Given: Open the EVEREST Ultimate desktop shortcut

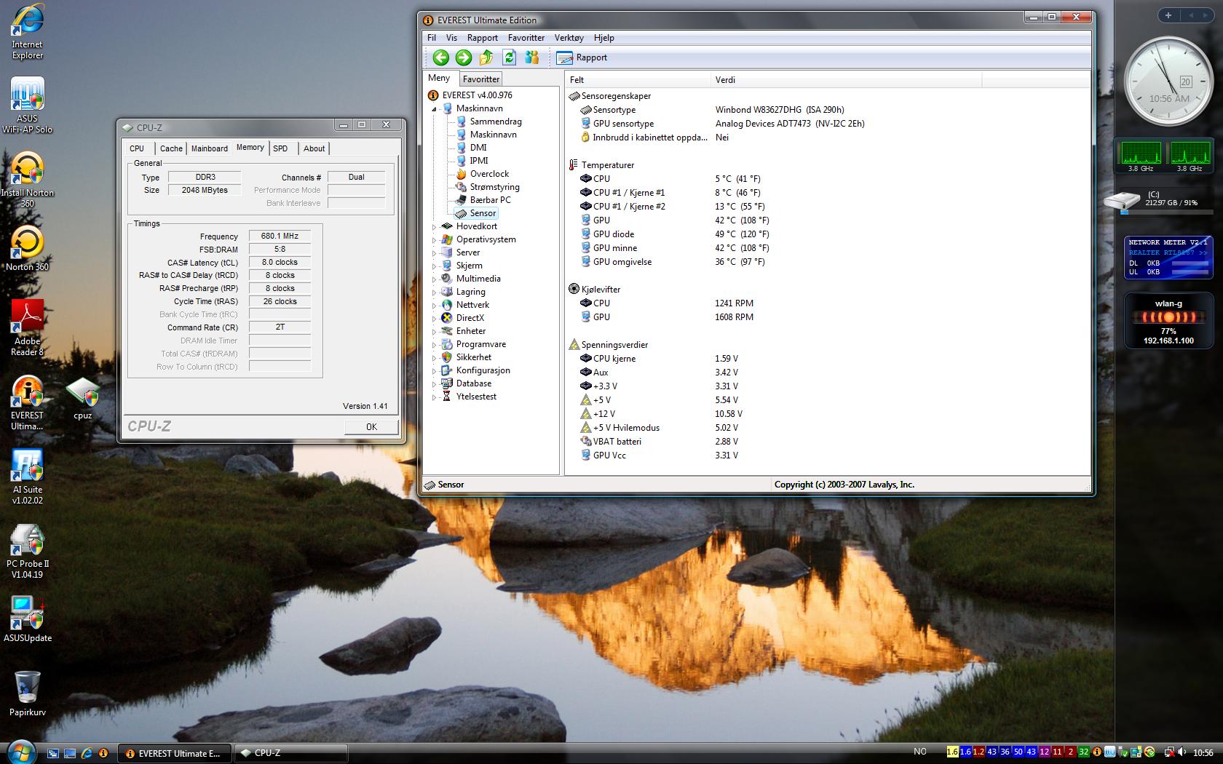Looking at the screenshot, I should pyautogui.click(x=27, y=403).
